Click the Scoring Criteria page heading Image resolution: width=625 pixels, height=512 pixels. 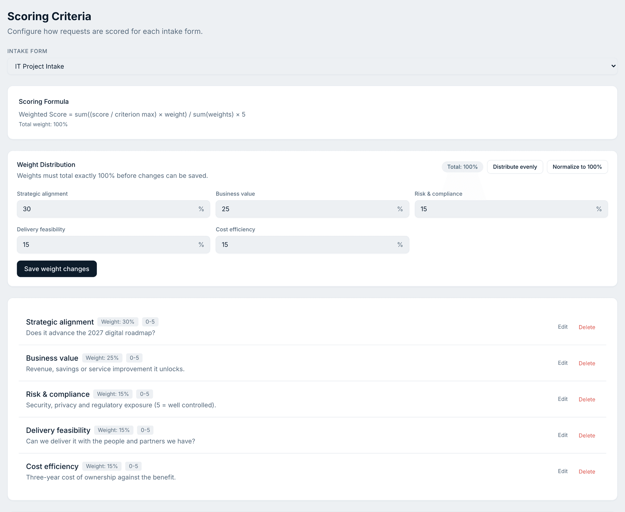click(x=49, y=16)
